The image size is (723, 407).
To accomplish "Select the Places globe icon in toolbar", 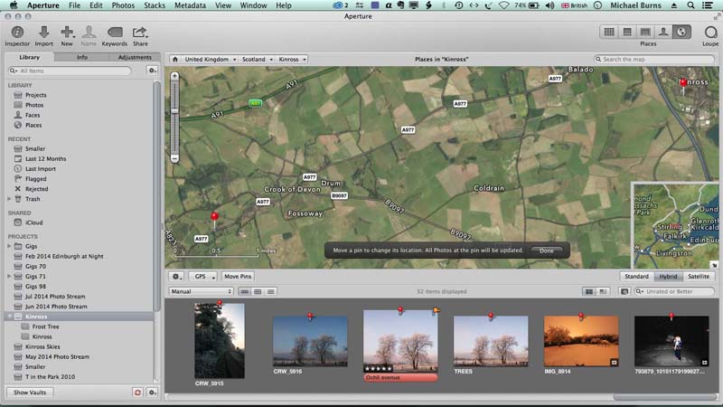I will (681, 32).
